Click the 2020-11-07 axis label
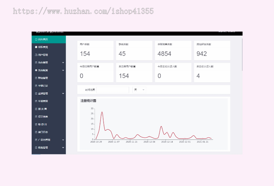This screenshot has height=186, width=274. 114,142
